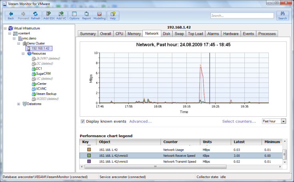Viewport: 294px width, 182px height.
Task: Collapse the Demo Cluster tree node
Action: tap(19, 43)
